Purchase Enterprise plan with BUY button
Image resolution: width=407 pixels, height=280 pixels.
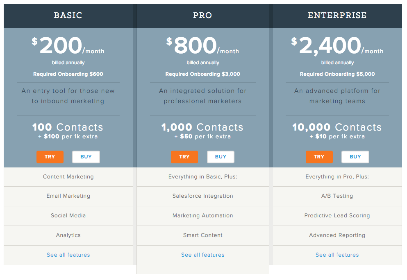coord(355,157)
